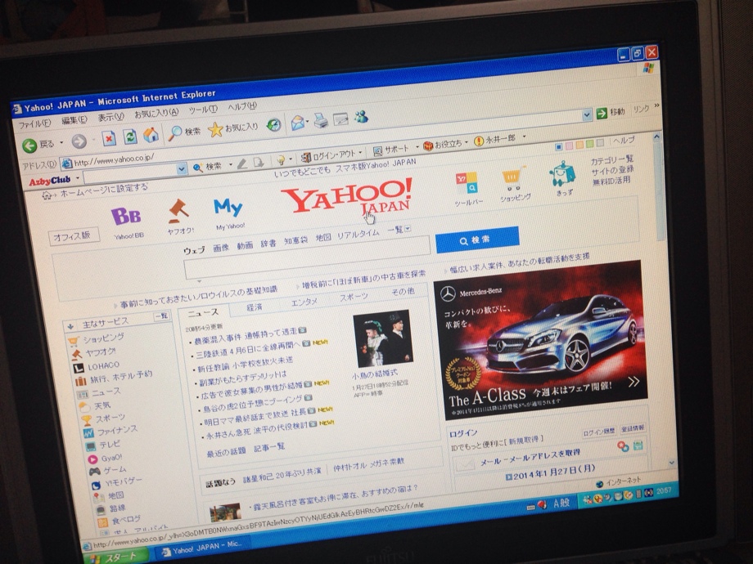Image resolution: width=753 pixels, height=564 pixels.
Task: Go to the home page via the house icon
Action: pos(151,135)
